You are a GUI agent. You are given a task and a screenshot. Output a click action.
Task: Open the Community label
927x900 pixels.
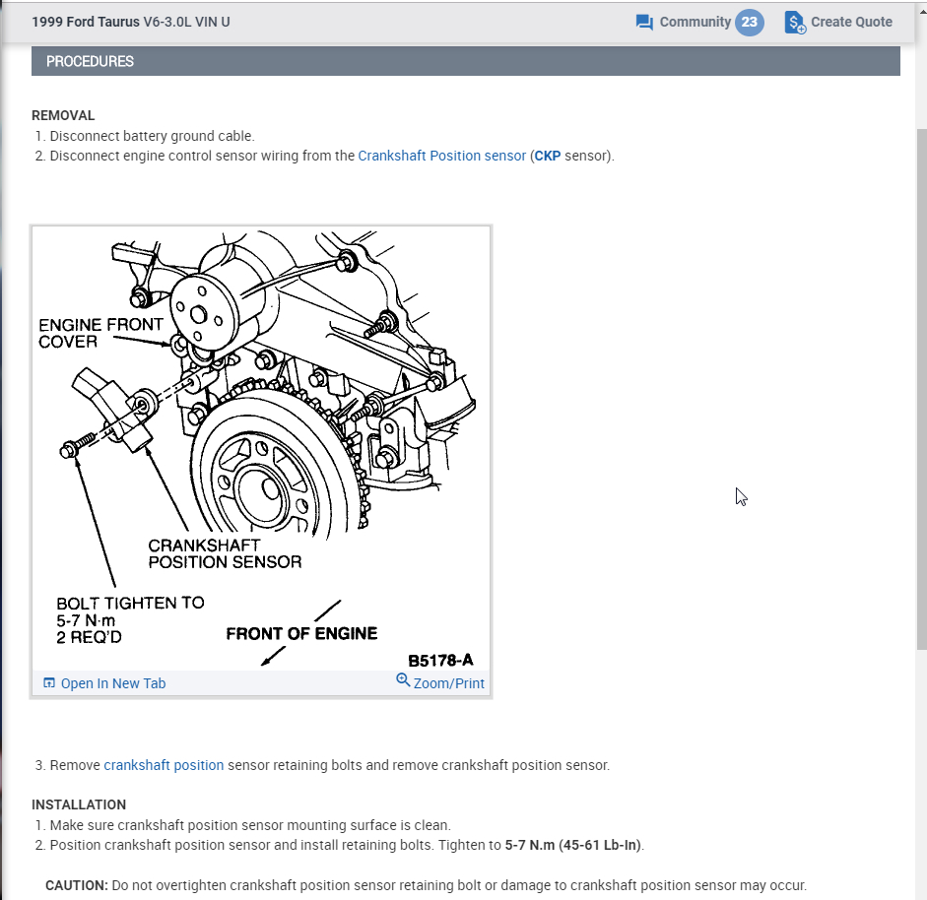point(695,22)
